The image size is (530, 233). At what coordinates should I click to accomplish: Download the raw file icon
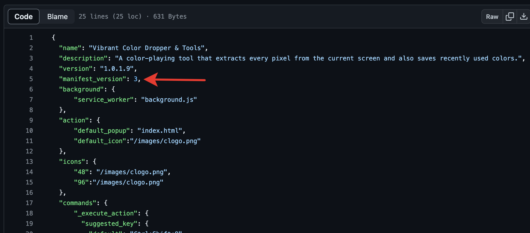pos(524,17)
